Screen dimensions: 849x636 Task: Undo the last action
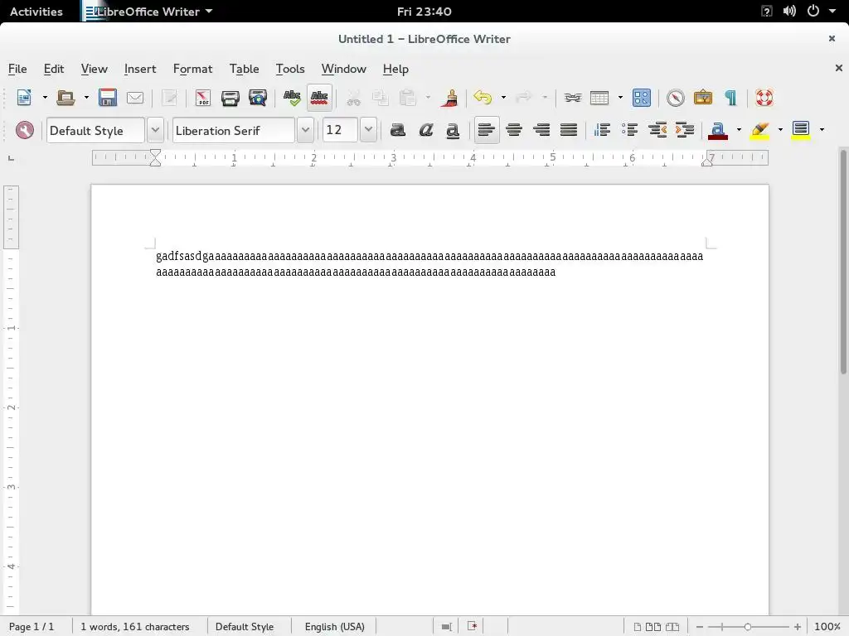click(x=483, y=98)
